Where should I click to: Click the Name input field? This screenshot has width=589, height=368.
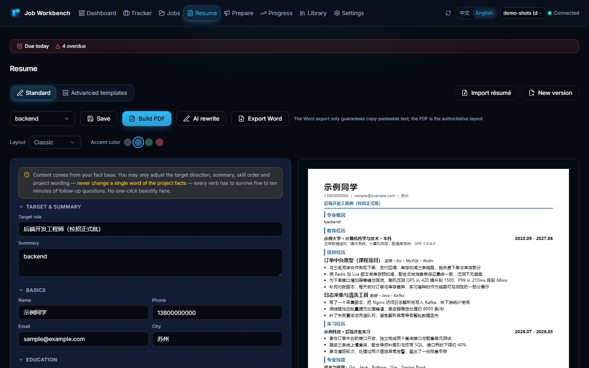[83, 312]
